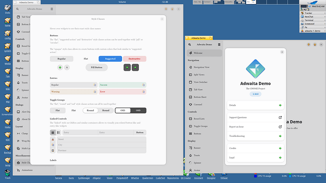This screenshot has width=326, height=183.
Task: Click the icon button beside the Street entry
Action: 53,139
